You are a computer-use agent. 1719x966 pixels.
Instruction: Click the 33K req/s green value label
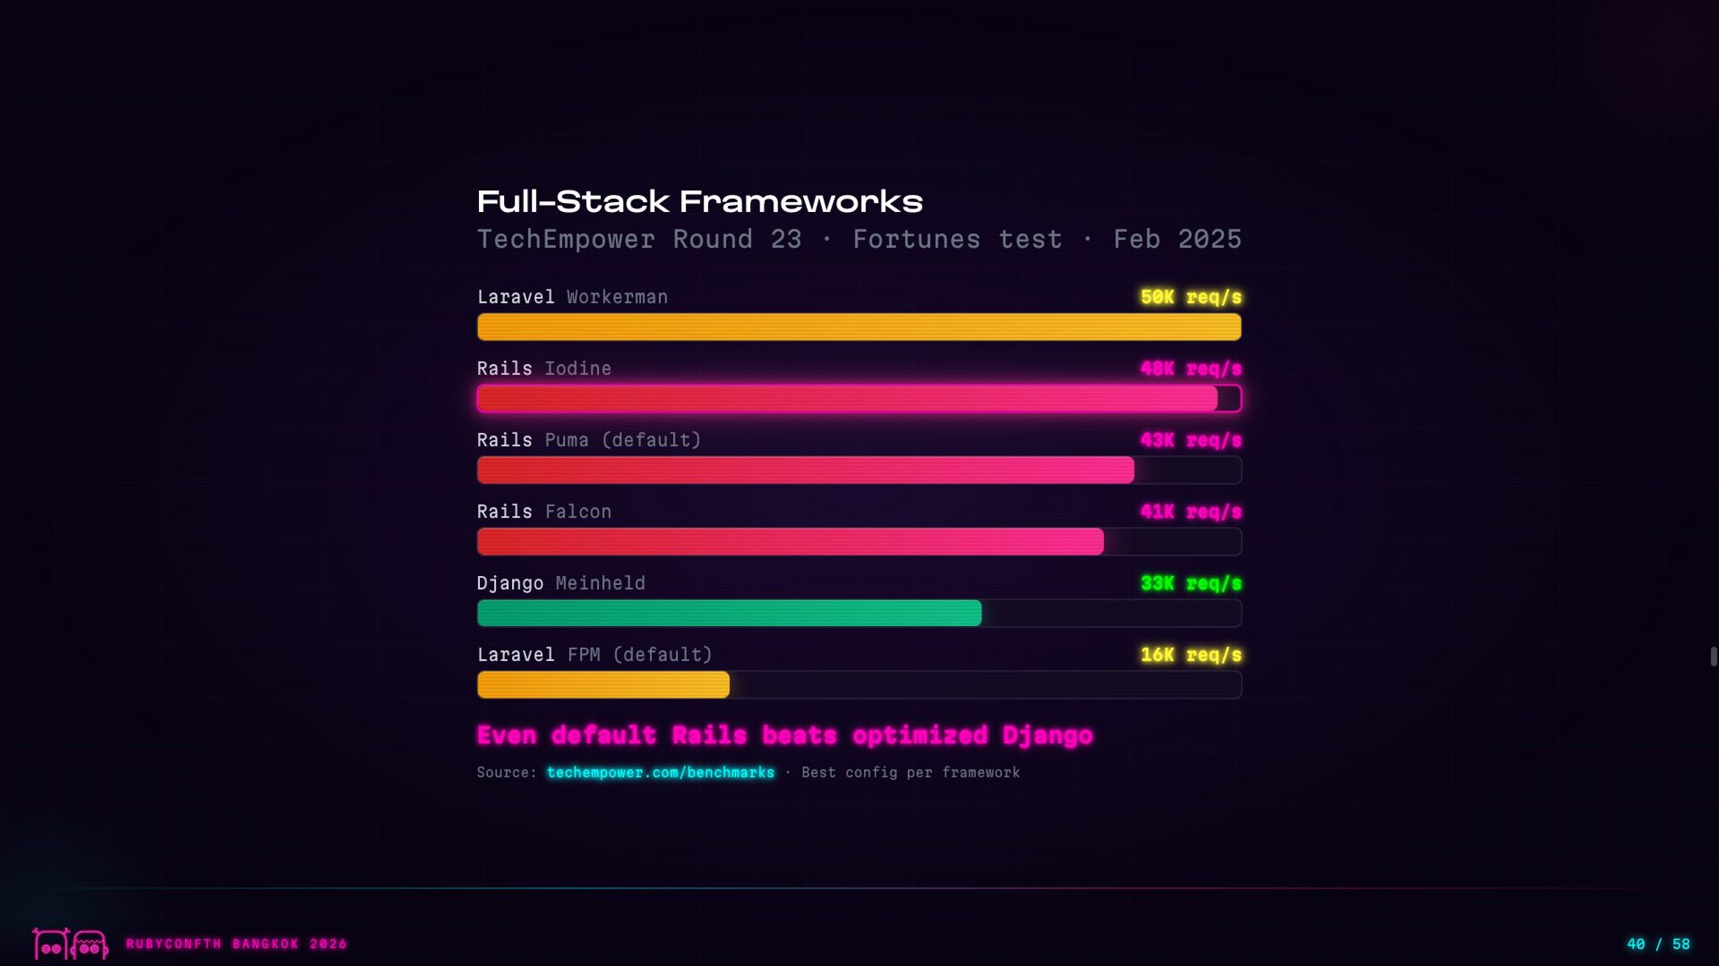pyautogui.click(x=1191, y=583)
